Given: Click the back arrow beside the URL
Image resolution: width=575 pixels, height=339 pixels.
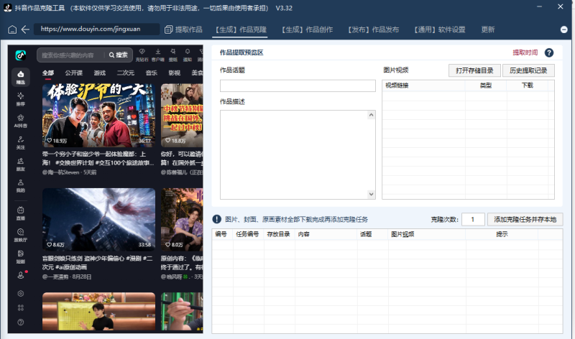Looking at the screenshot, I should pos(25,29).
